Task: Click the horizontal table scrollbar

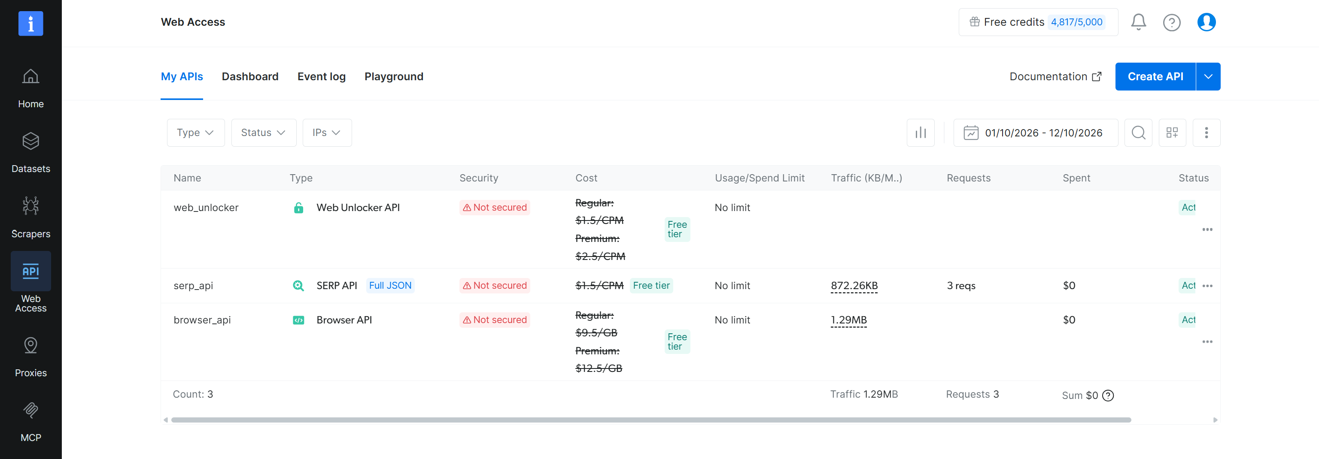Action: (x=651, y=420)
